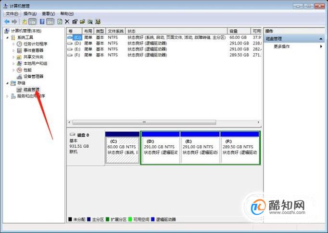
Task: Click the magnifier Explore toolbar icon
Action: coord(90,22)
